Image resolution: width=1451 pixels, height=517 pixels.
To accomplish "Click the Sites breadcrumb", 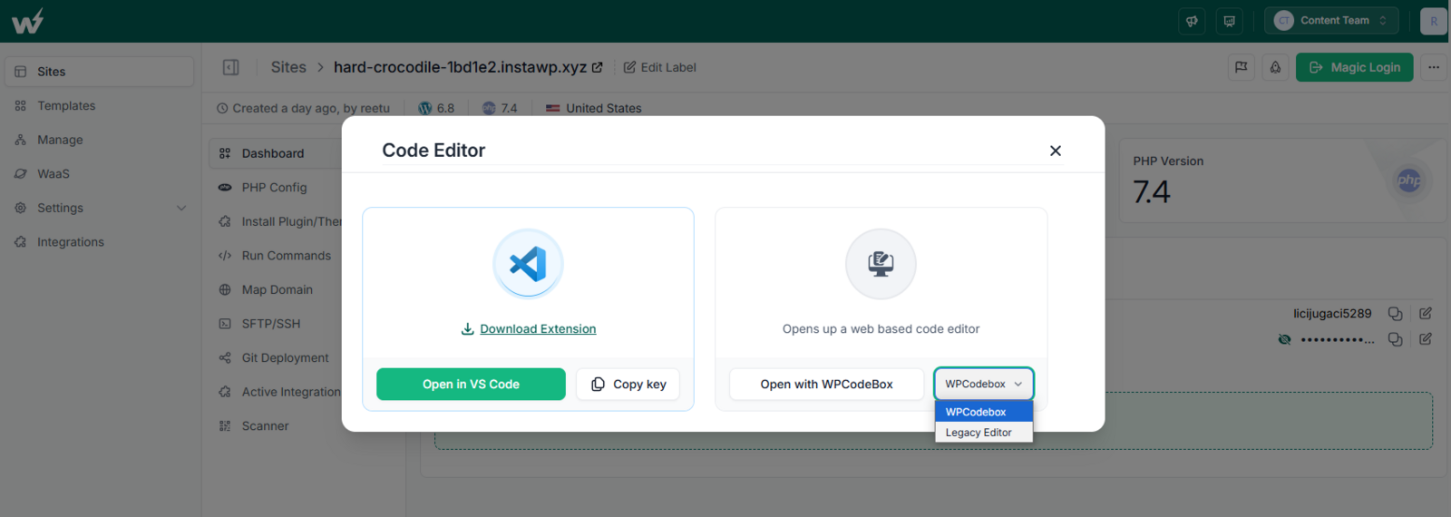I will tap(288, 67).
